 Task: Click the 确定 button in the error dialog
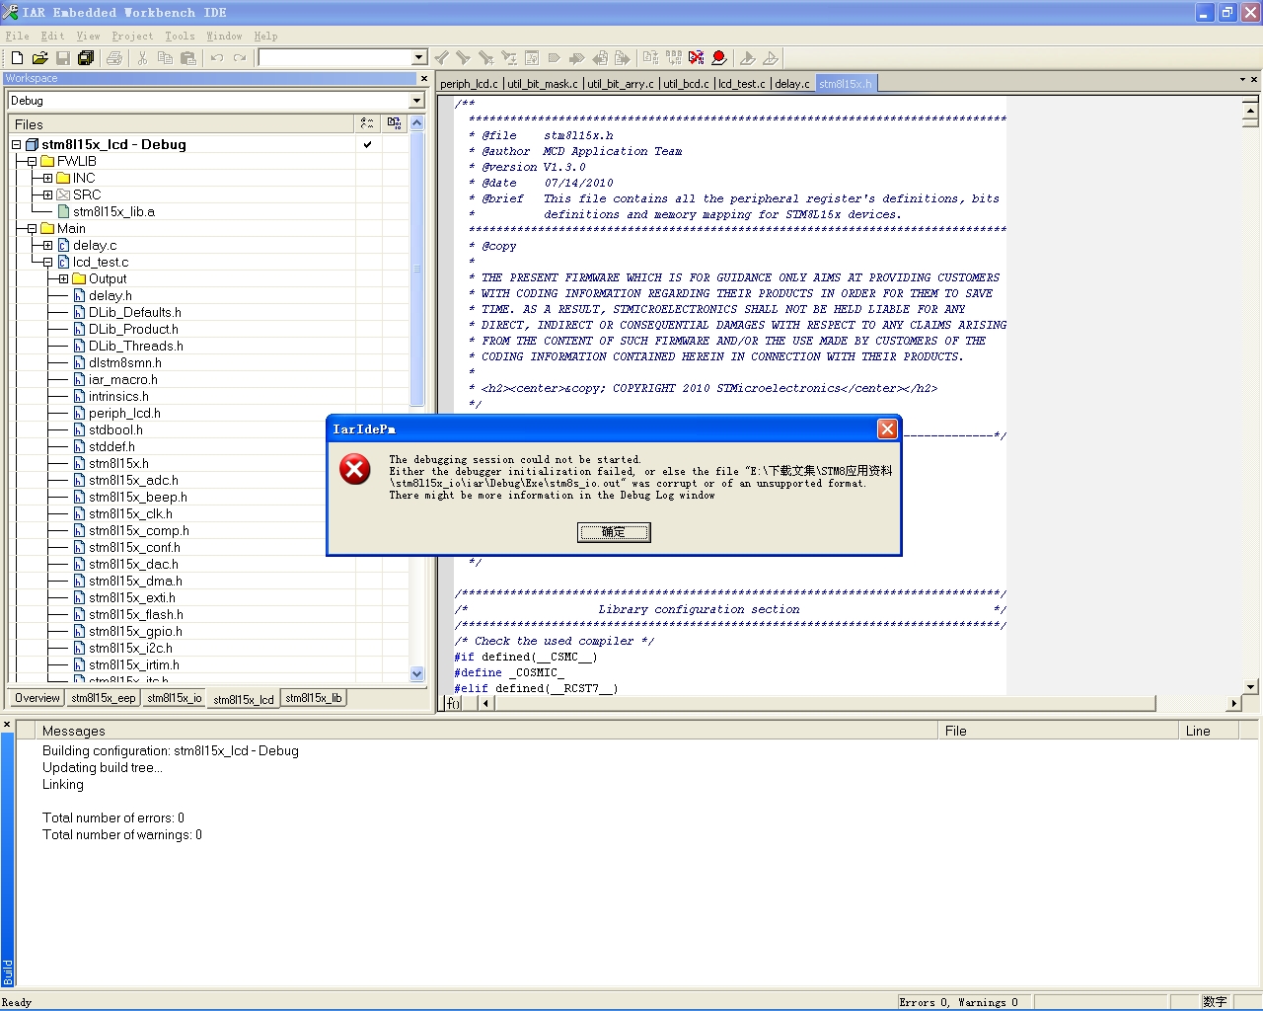click(x=614, y=532)
